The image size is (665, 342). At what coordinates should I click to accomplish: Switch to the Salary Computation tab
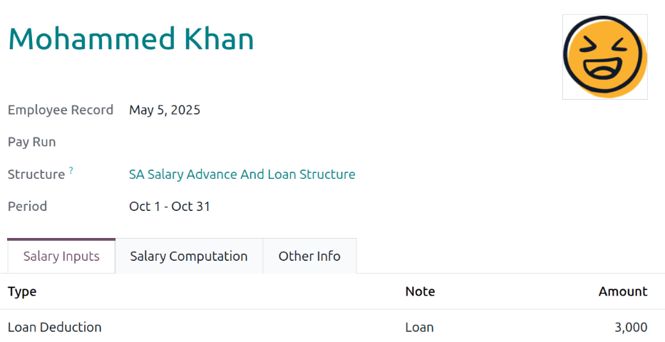tap(189, 256)
